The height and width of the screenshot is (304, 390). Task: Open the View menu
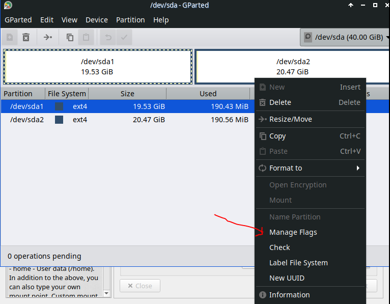click(69, 20)
